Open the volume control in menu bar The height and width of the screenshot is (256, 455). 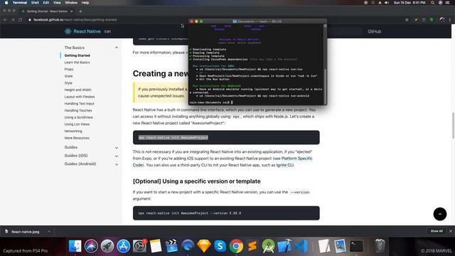[387, 3]
